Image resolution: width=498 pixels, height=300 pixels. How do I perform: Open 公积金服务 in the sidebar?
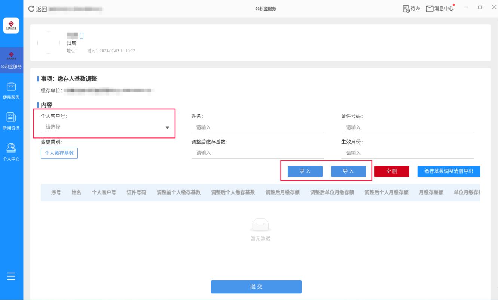point(11,61)
